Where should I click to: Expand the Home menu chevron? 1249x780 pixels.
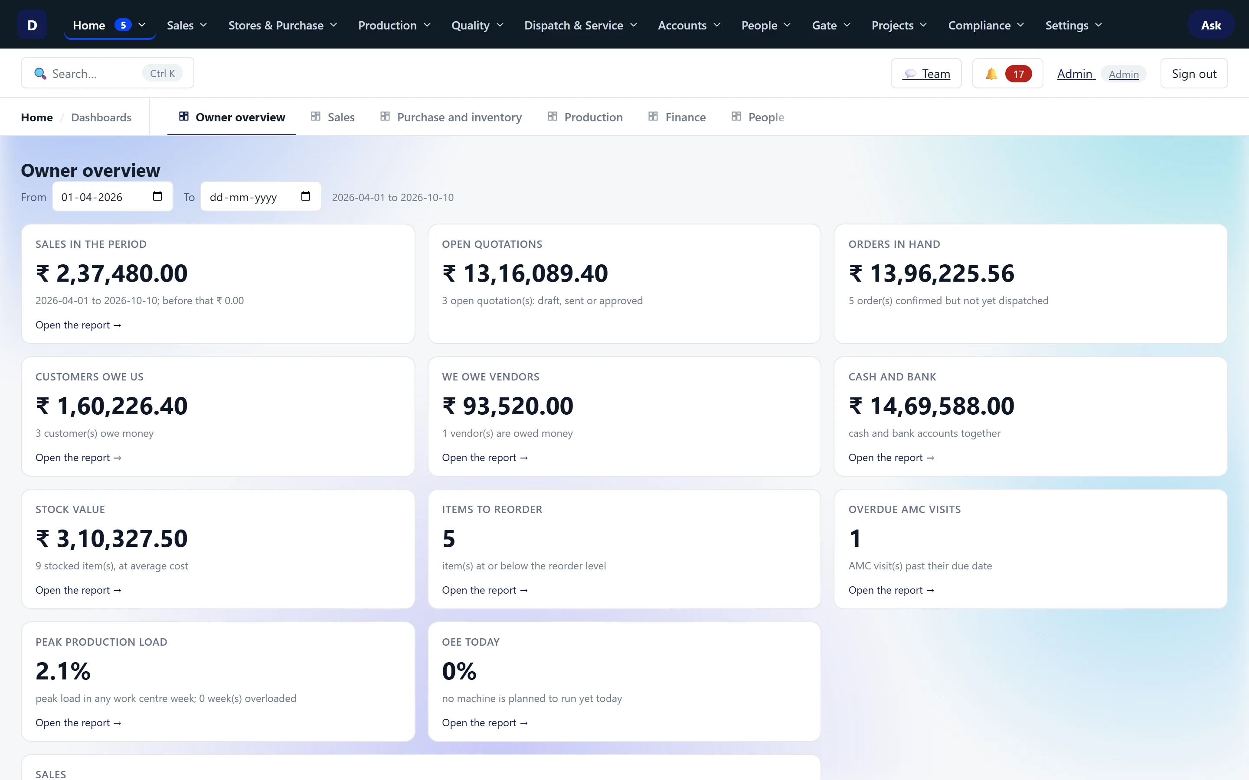click(x=142, y=25)
